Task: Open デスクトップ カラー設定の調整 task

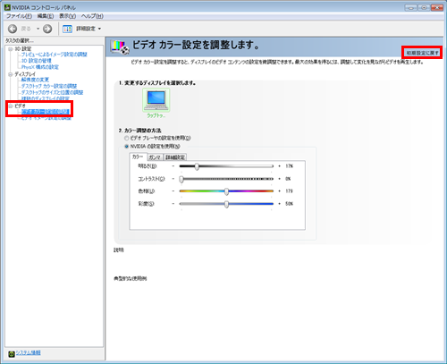Action: (x=49, y=86)
